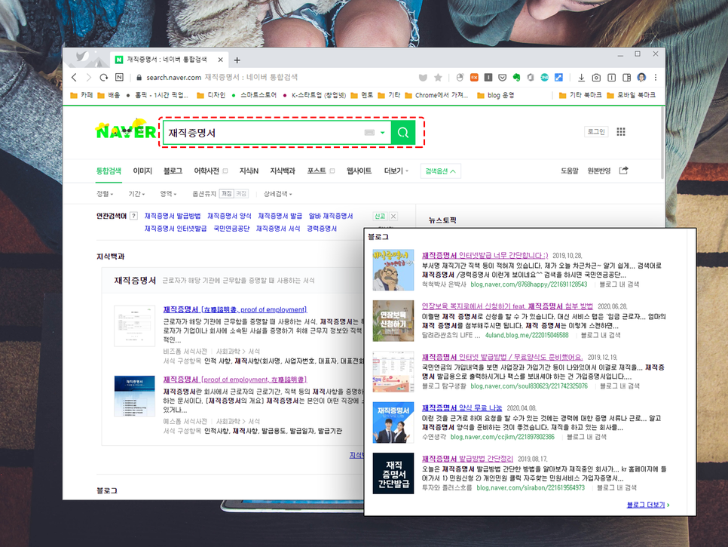Select the 포스트 tab
This screenshot has width=728, height=547.
pos(317,171)
